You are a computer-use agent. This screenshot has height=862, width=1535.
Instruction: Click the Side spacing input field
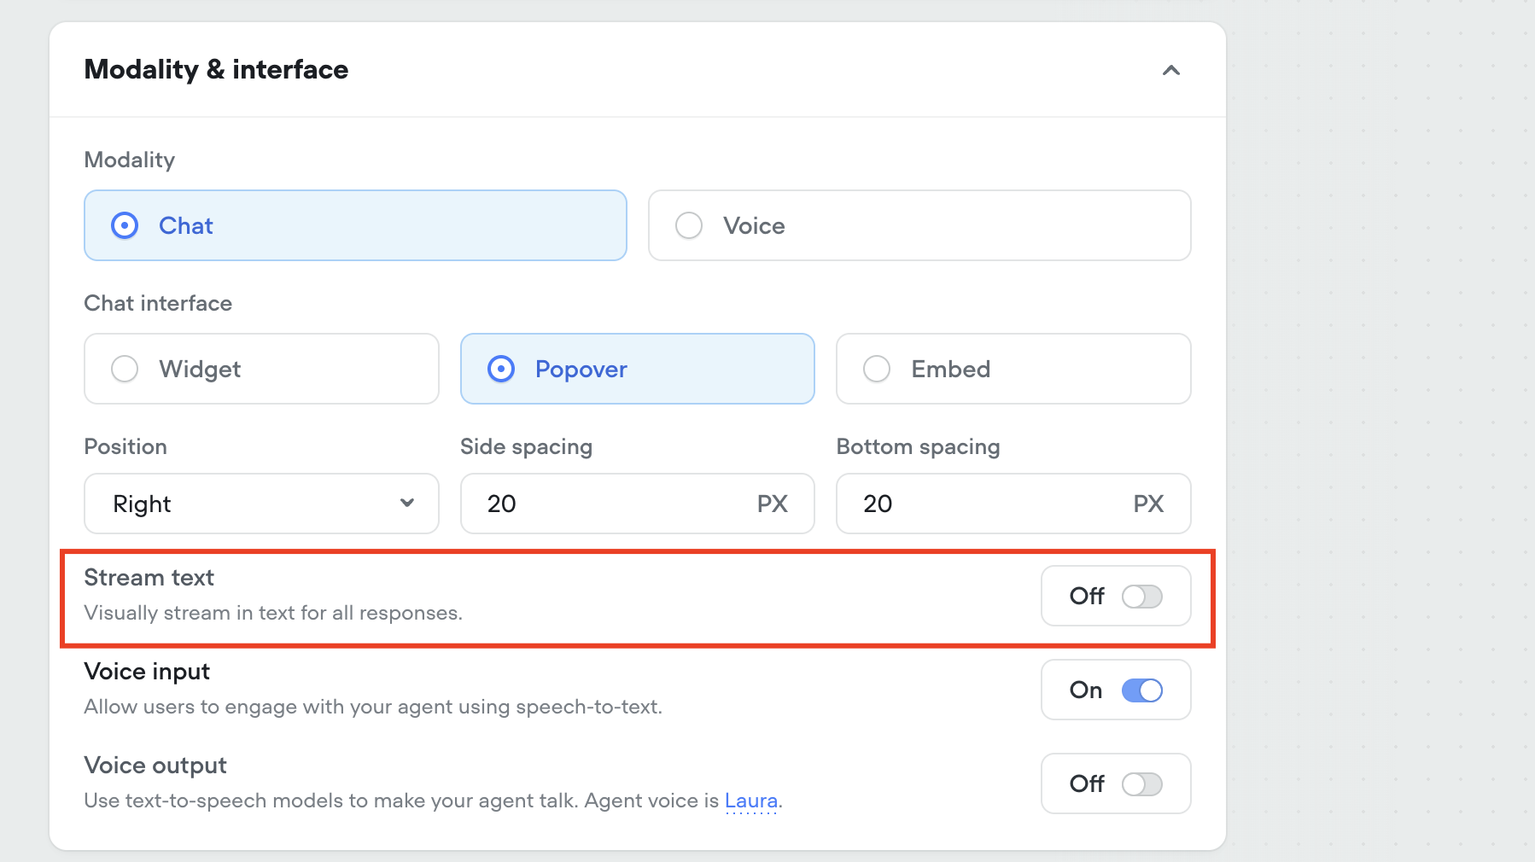(615, 504)
